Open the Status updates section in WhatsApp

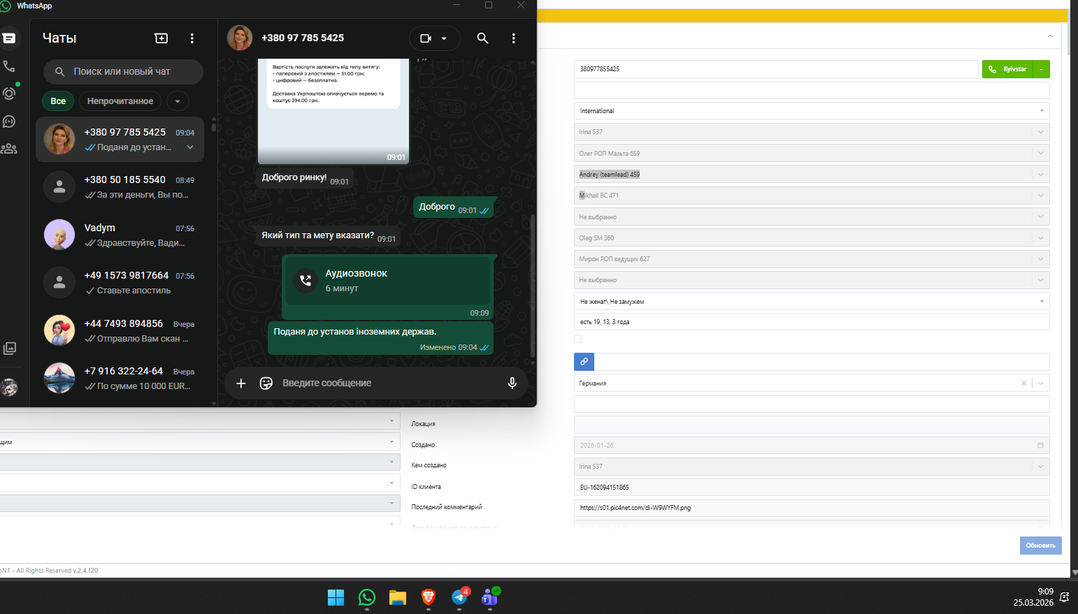click(9, 93)
